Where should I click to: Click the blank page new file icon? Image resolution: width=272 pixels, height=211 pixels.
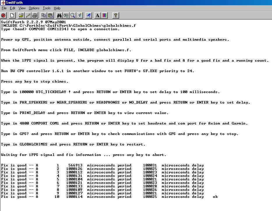click(x=12, y=15)
